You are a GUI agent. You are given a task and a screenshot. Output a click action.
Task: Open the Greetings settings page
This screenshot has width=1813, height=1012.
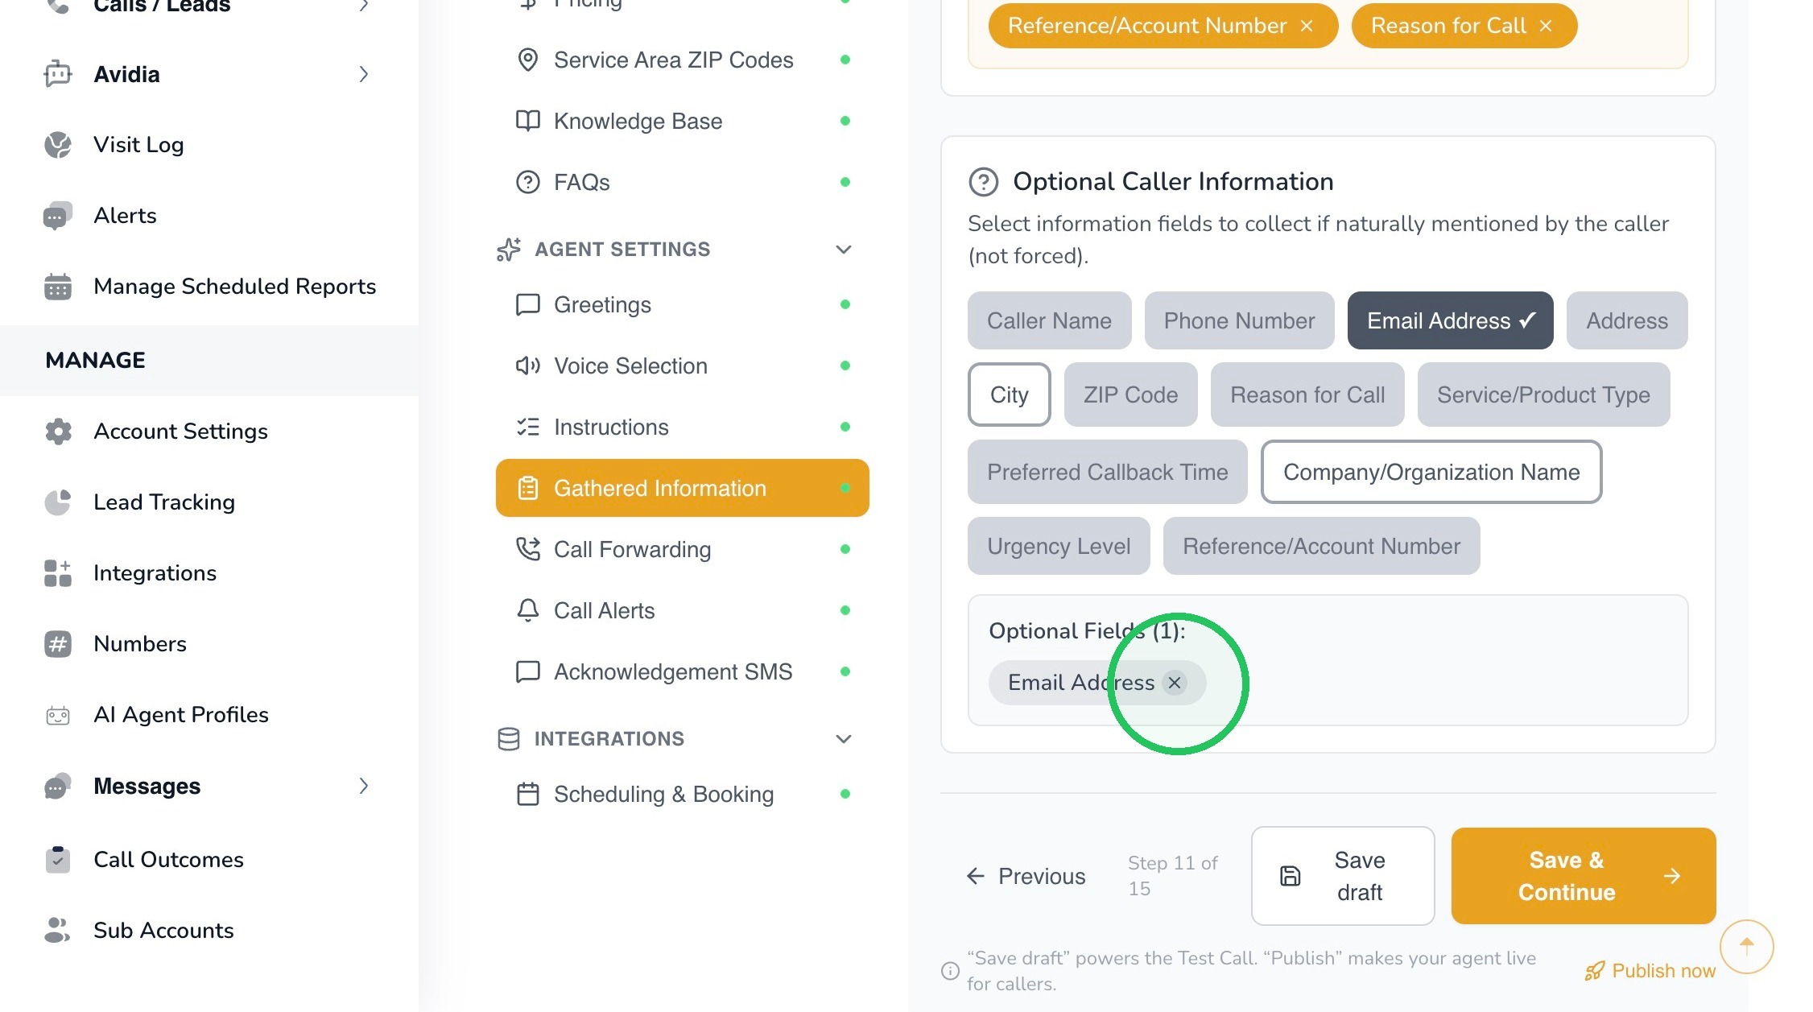coord(682,304)
